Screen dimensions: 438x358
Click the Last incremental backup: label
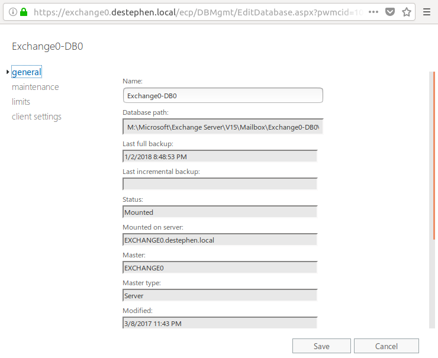pos(161,172)
